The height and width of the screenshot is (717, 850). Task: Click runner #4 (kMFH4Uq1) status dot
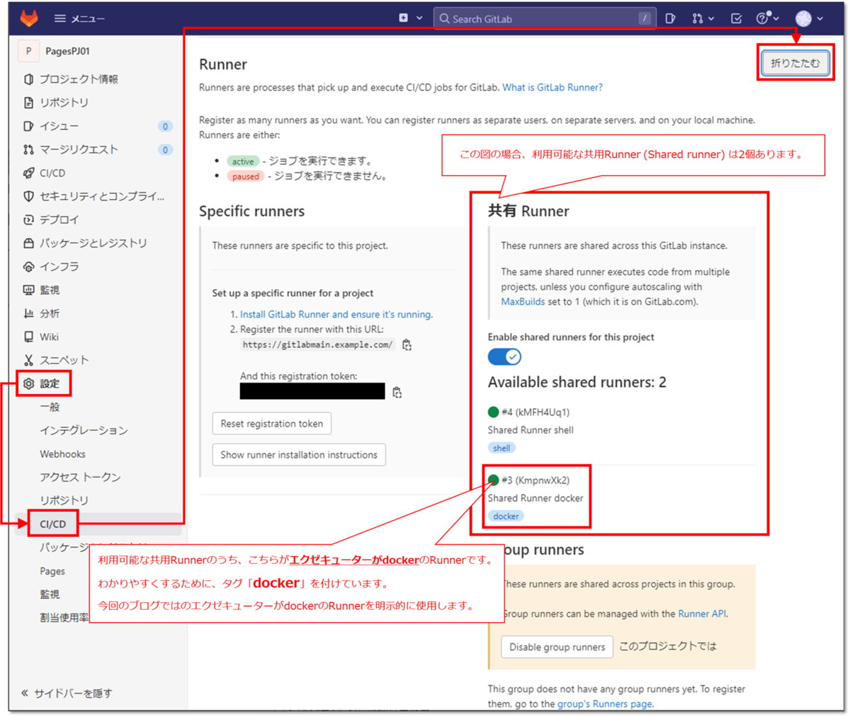[x=493, y=412]
